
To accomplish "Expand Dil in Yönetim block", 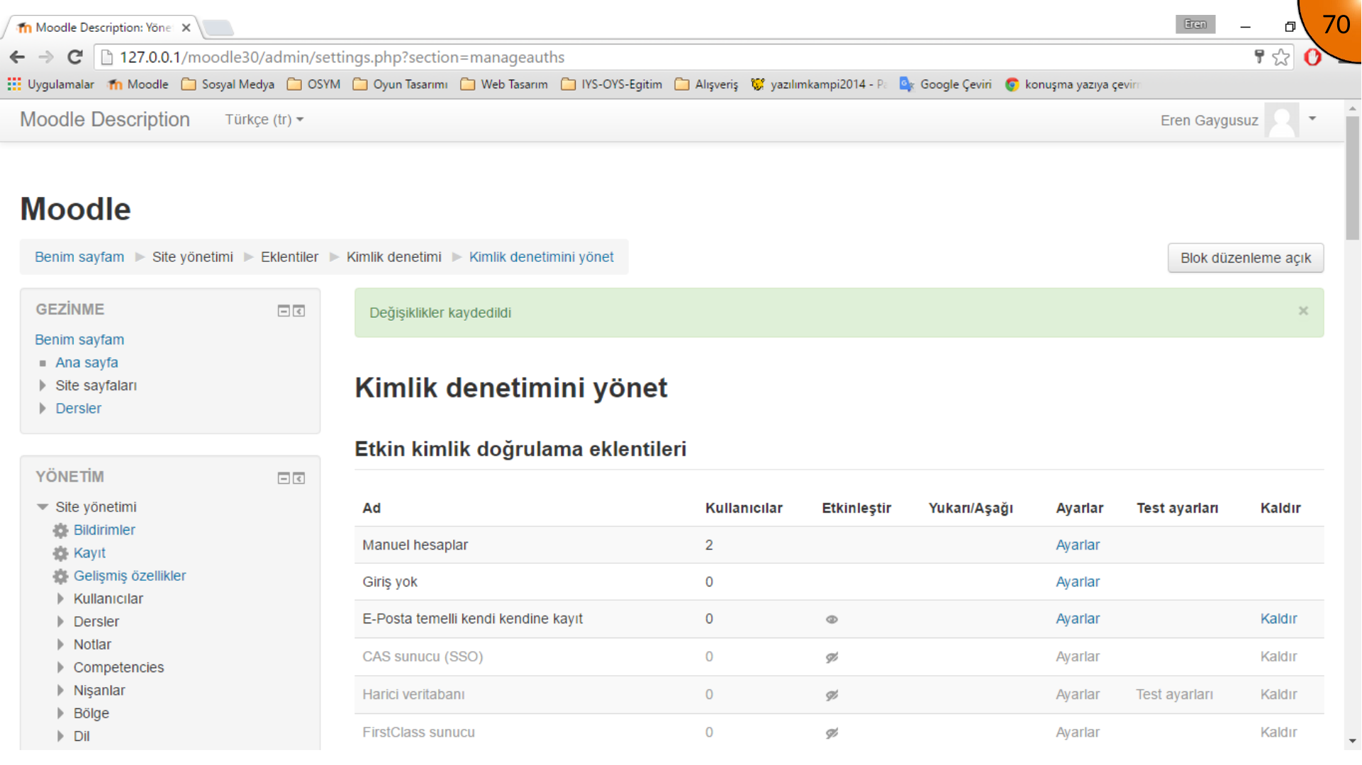I will (x=60, y=736).
